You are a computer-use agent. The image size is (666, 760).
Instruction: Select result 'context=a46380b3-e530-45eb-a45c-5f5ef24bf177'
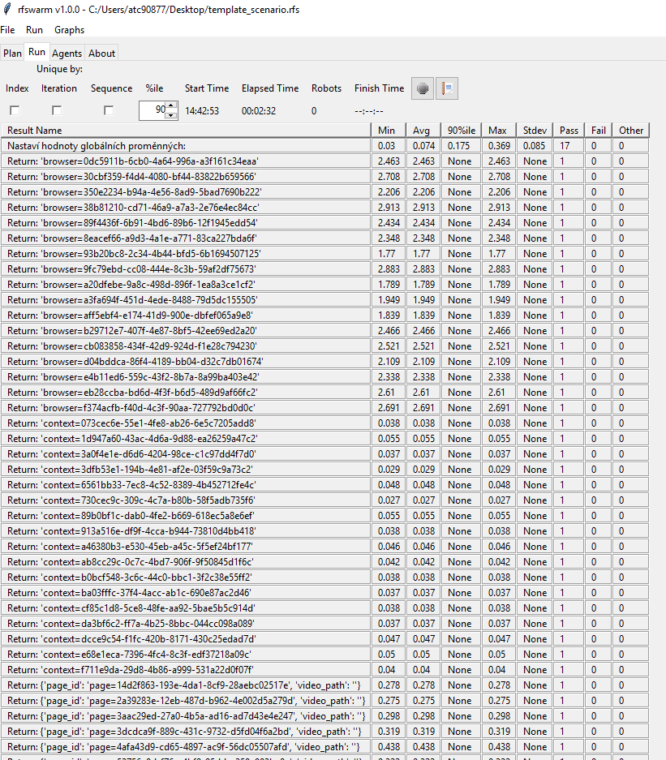click(x=186, y=547)
